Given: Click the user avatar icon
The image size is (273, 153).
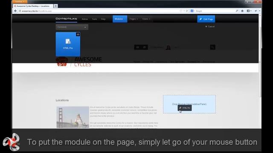Looking at the screenshot, I should point(168,47).
